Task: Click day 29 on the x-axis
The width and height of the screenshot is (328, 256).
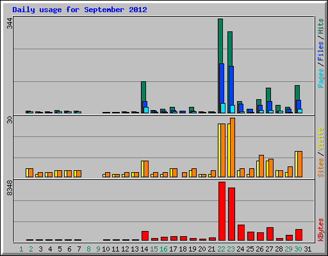Action: click(288, 249)
